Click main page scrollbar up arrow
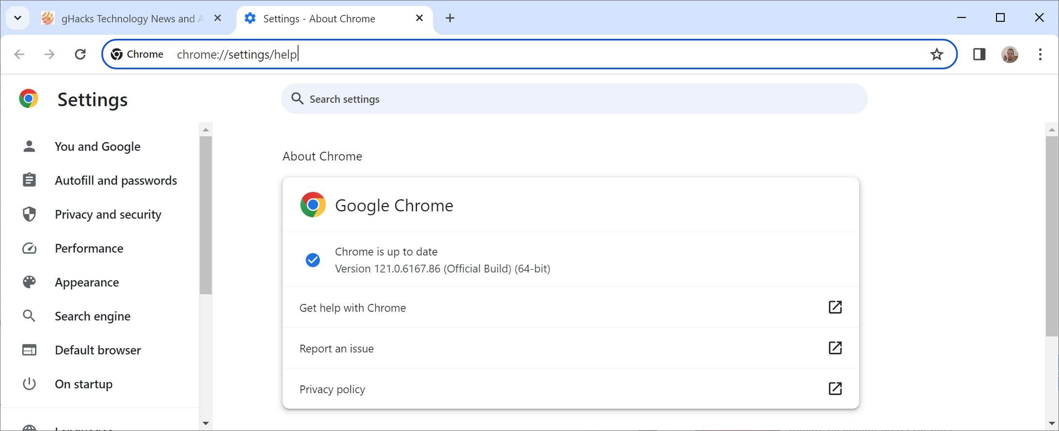The width and height of the screenshot is (1059, 431). click(1052, 129)
